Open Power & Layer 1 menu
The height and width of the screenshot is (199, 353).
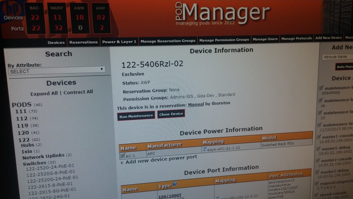coord(119,41)
